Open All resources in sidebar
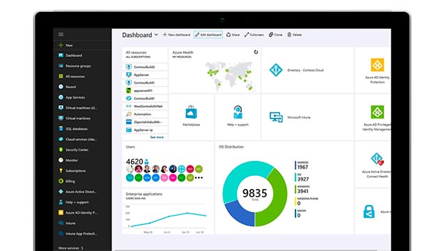The image size is (446, 251). tap(75, 76)
